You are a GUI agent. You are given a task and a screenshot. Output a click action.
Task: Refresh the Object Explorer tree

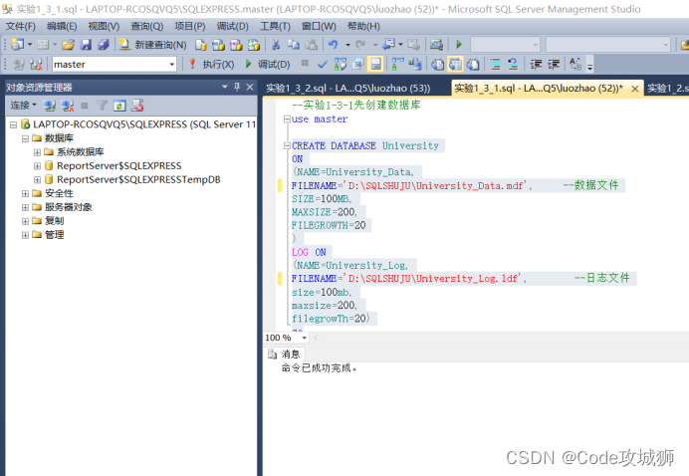(119, 106)
